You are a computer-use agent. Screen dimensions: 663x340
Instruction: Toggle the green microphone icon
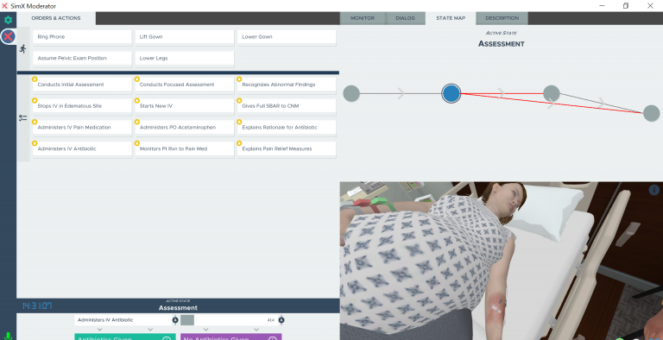[x=8, y=337]
